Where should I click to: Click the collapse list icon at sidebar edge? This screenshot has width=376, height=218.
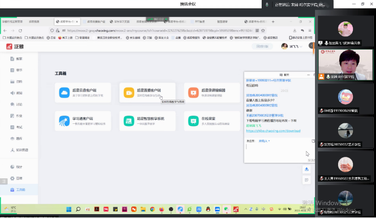click(4, 182)
